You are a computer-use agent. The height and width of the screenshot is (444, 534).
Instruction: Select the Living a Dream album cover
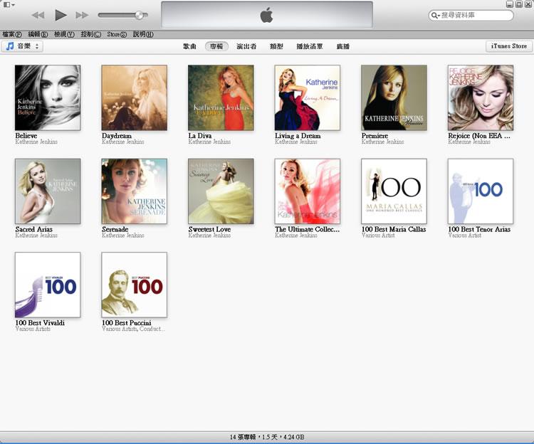307,97
